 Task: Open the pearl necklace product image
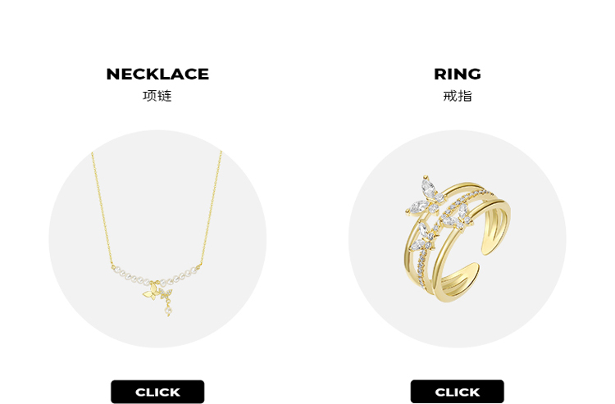tap(157, 238)
